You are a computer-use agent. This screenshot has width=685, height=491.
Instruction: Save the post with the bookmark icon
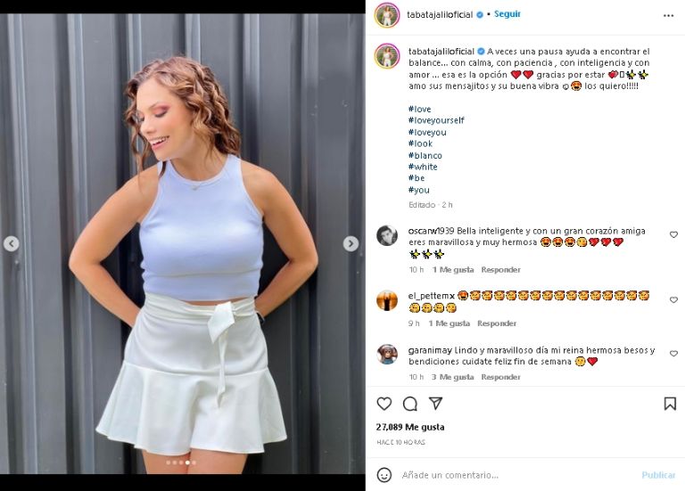click(669, 404)
